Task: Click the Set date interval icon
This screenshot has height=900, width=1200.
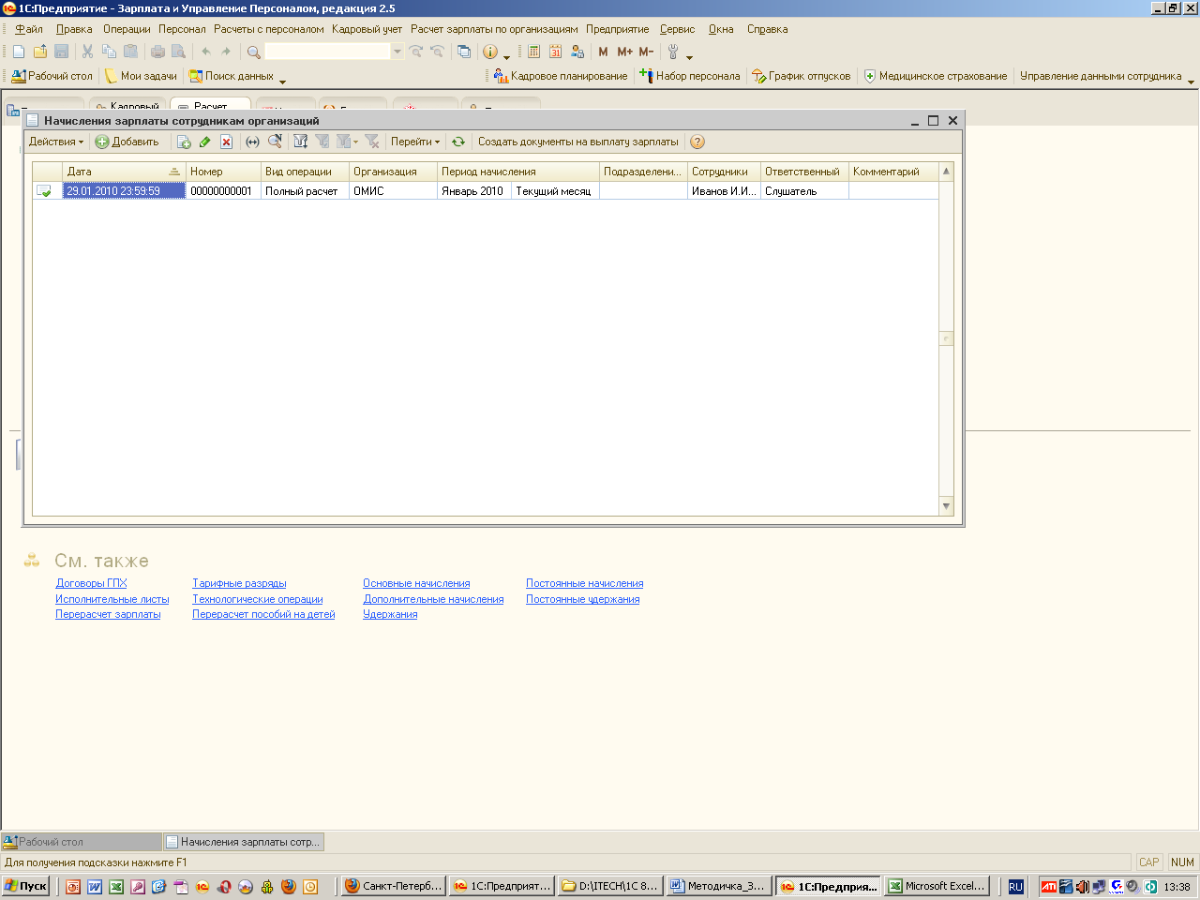Action: point(252,142)
